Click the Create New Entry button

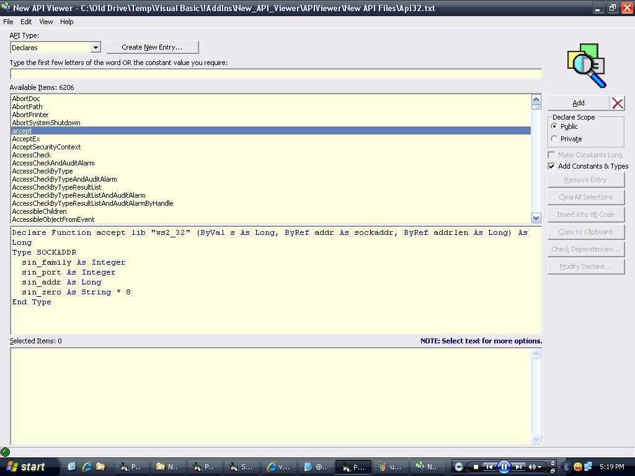coord(153,47)
